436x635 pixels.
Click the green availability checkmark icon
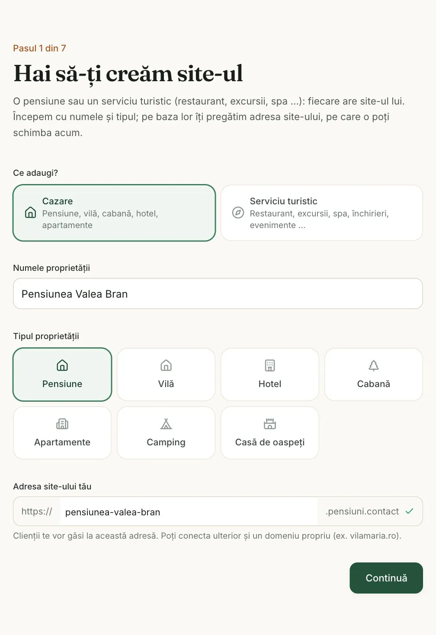(410, 511)
